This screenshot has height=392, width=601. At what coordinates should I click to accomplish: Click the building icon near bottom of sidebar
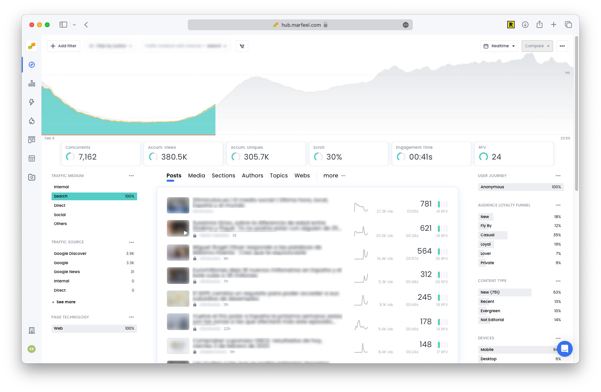31,330
